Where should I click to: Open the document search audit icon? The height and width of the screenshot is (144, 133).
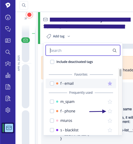tap(8, 98)
